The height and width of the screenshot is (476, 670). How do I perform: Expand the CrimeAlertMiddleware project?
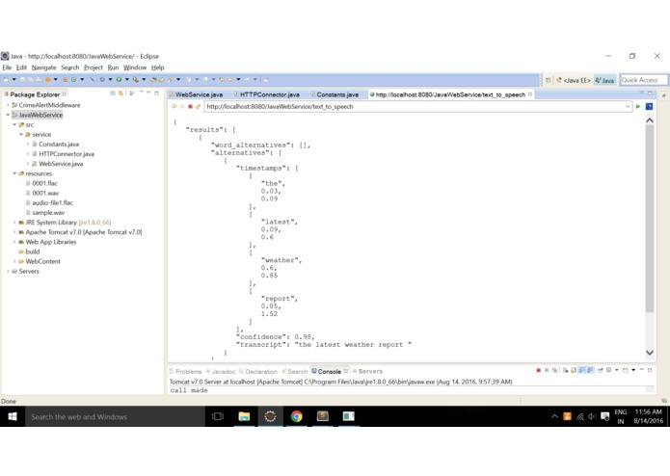[8, 105]
